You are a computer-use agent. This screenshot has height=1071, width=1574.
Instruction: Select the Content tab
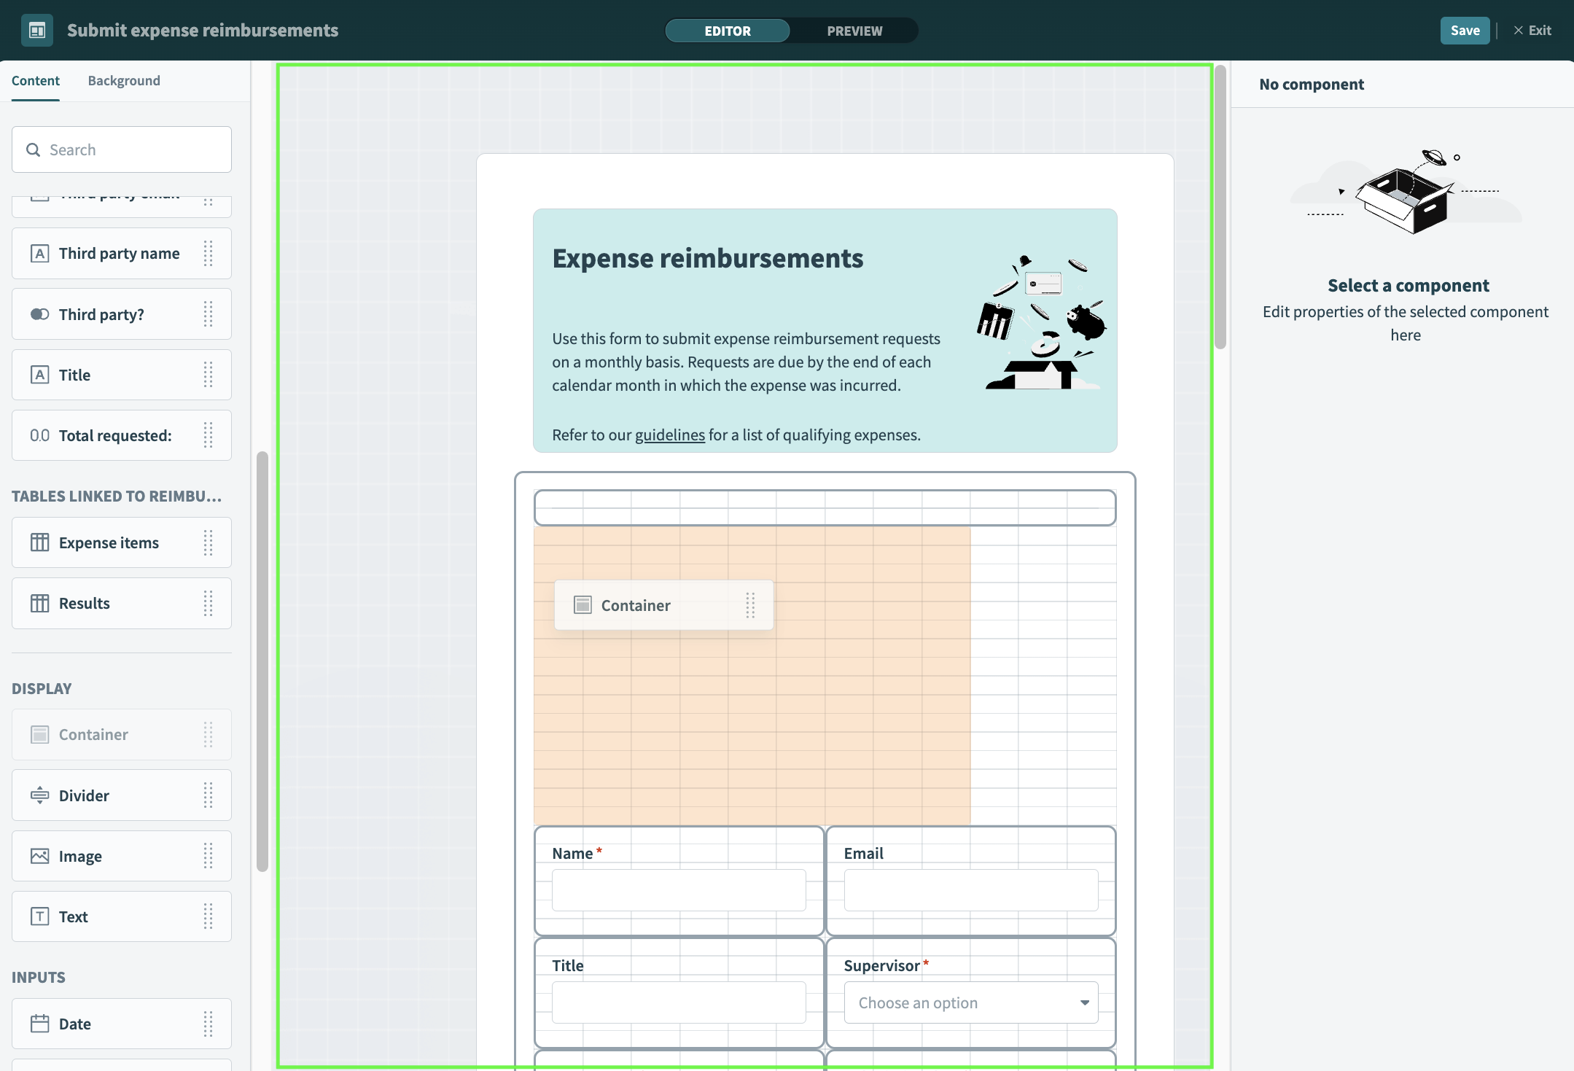[x=36, y=80]
